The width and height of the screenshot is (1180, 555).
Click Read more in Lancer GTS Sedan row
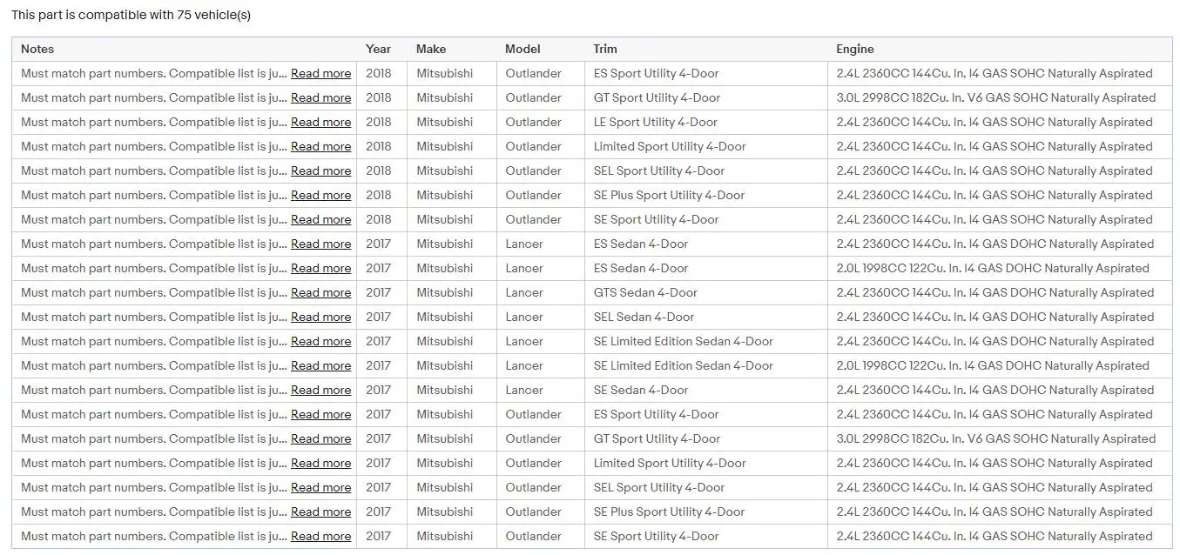pos(320,293)
